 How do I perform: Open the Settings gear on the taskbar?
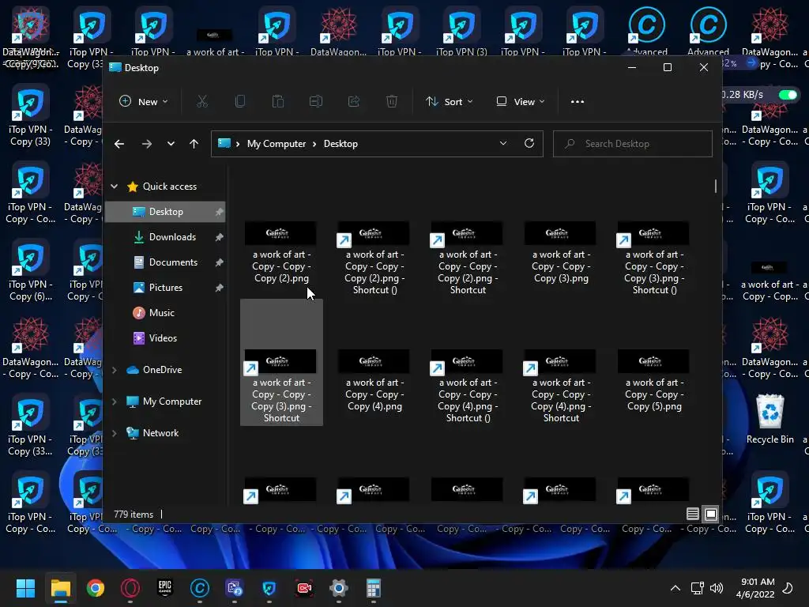pyautogui.click(x=338, y=588)
